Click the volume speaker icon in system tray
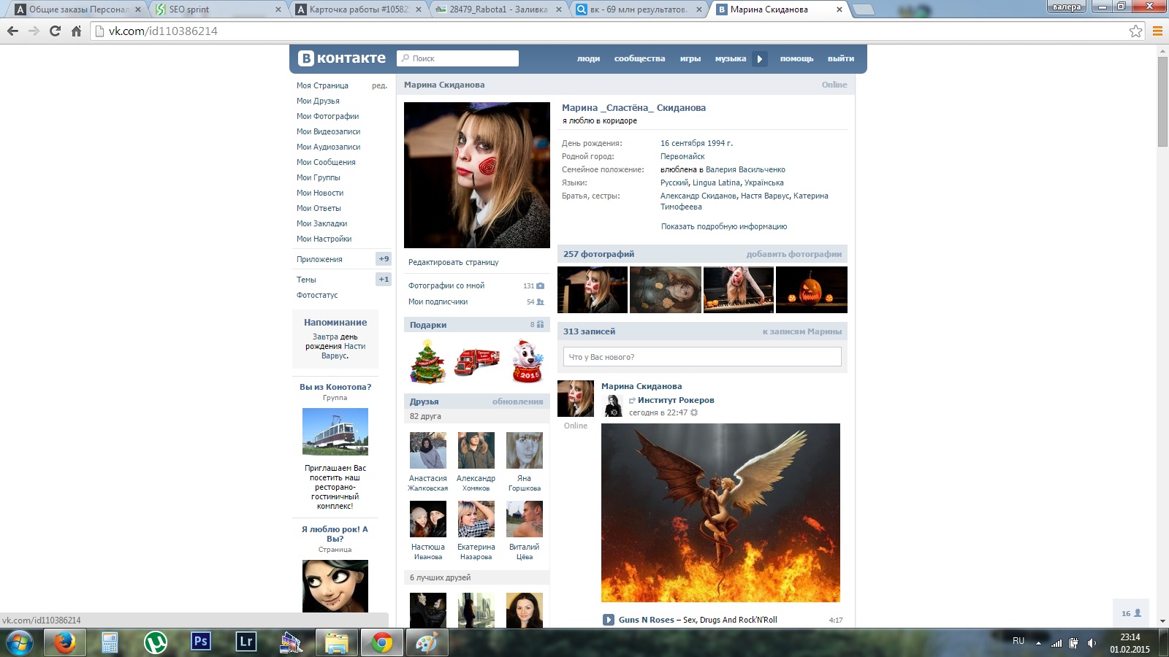1169x657 pixels. [x=1092, y=643]
